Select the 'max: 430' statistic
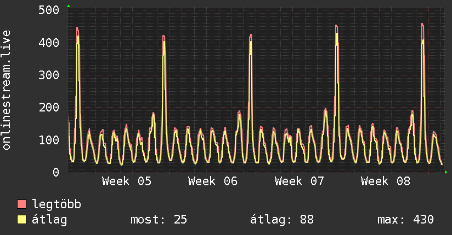The height and width of the screenshot is (235, 452). [x=405, y=220]
